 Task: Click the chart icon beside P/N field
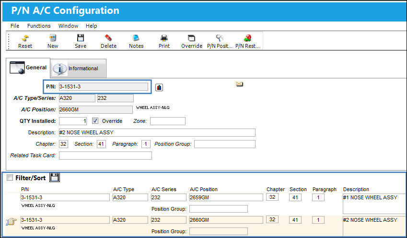159,88
